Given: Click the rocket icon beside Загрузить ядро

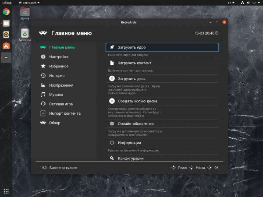Looking at the screenshot, I should (x=112, y=47).
